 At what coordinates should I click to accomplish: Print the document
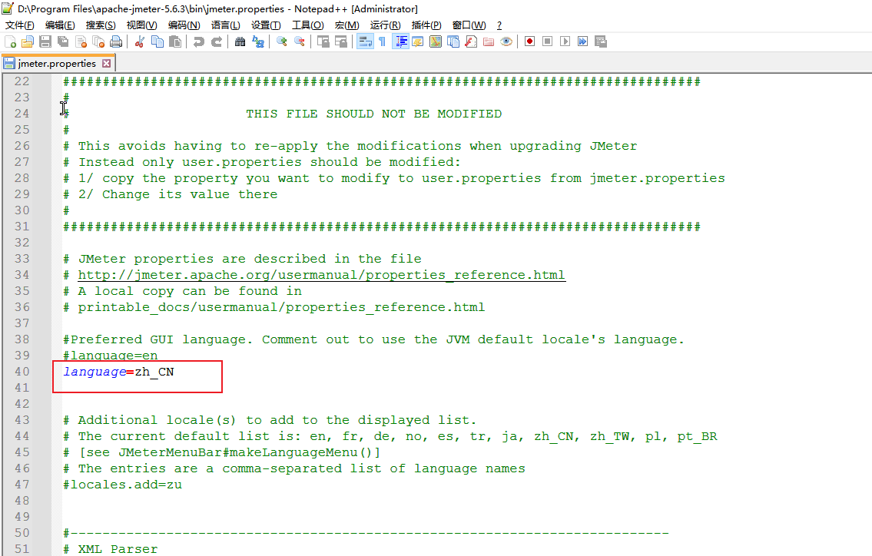coord(115,41)
